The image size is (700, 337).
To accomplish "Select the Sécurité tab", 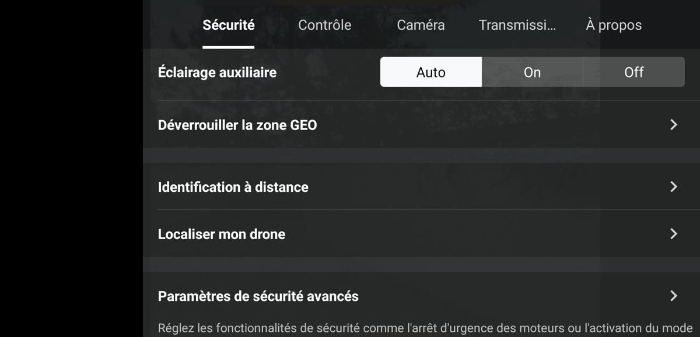I will [x=228, y=25].
